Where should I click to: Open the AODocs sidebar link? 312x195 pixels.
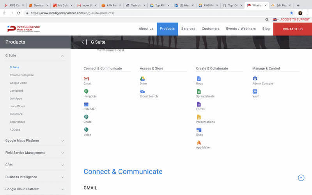click(15, 129)
